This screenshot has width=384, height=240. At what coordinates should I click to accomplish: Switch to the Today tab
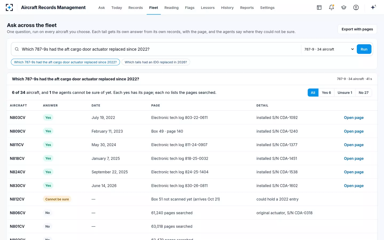(x=117, y=8)
